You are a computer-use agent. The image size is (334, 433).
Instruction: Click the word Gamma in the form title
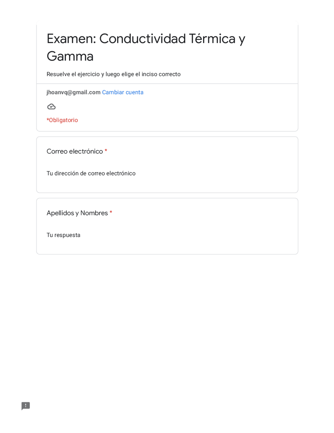point(70,56)
